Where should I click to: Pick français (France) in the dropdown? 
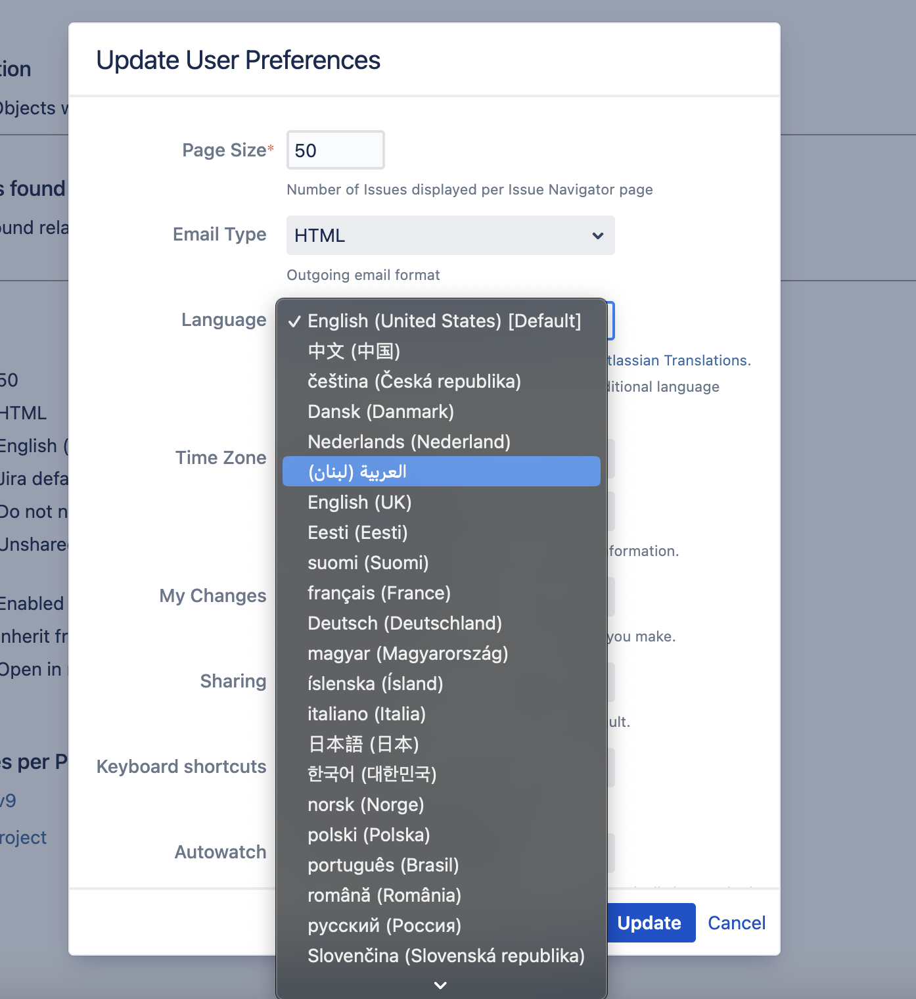pyautogui.click(x=440, y=593)
